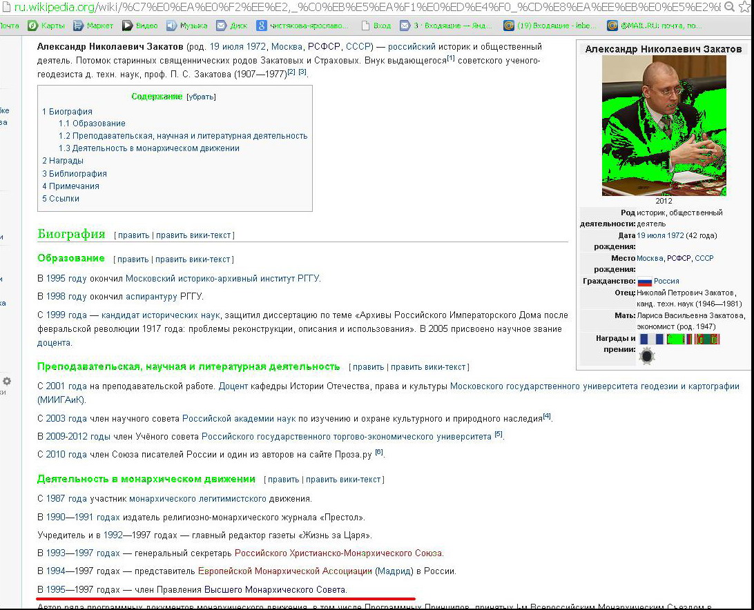Open the Маркет bookmark
This screenshot has width=754, height=610.
pos(93,26)
